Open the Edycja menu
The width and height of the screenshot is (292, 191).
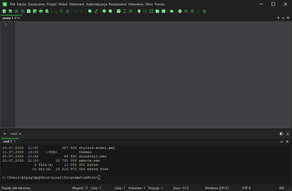click(22, 4)
